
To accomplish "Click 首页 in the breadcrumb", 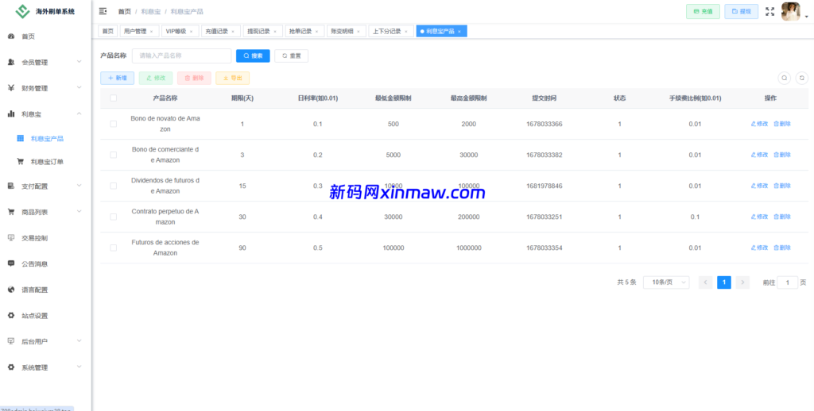I will pos(125,11).
